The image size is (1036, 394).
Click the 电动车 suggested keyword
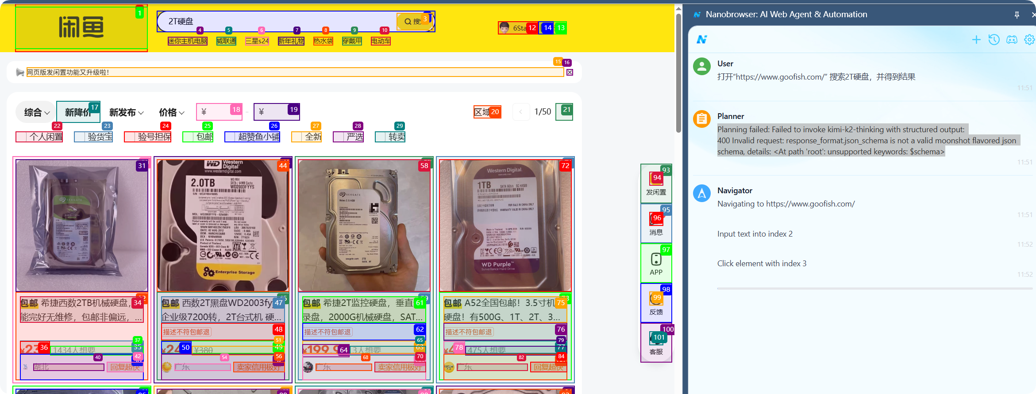(381, 41)
